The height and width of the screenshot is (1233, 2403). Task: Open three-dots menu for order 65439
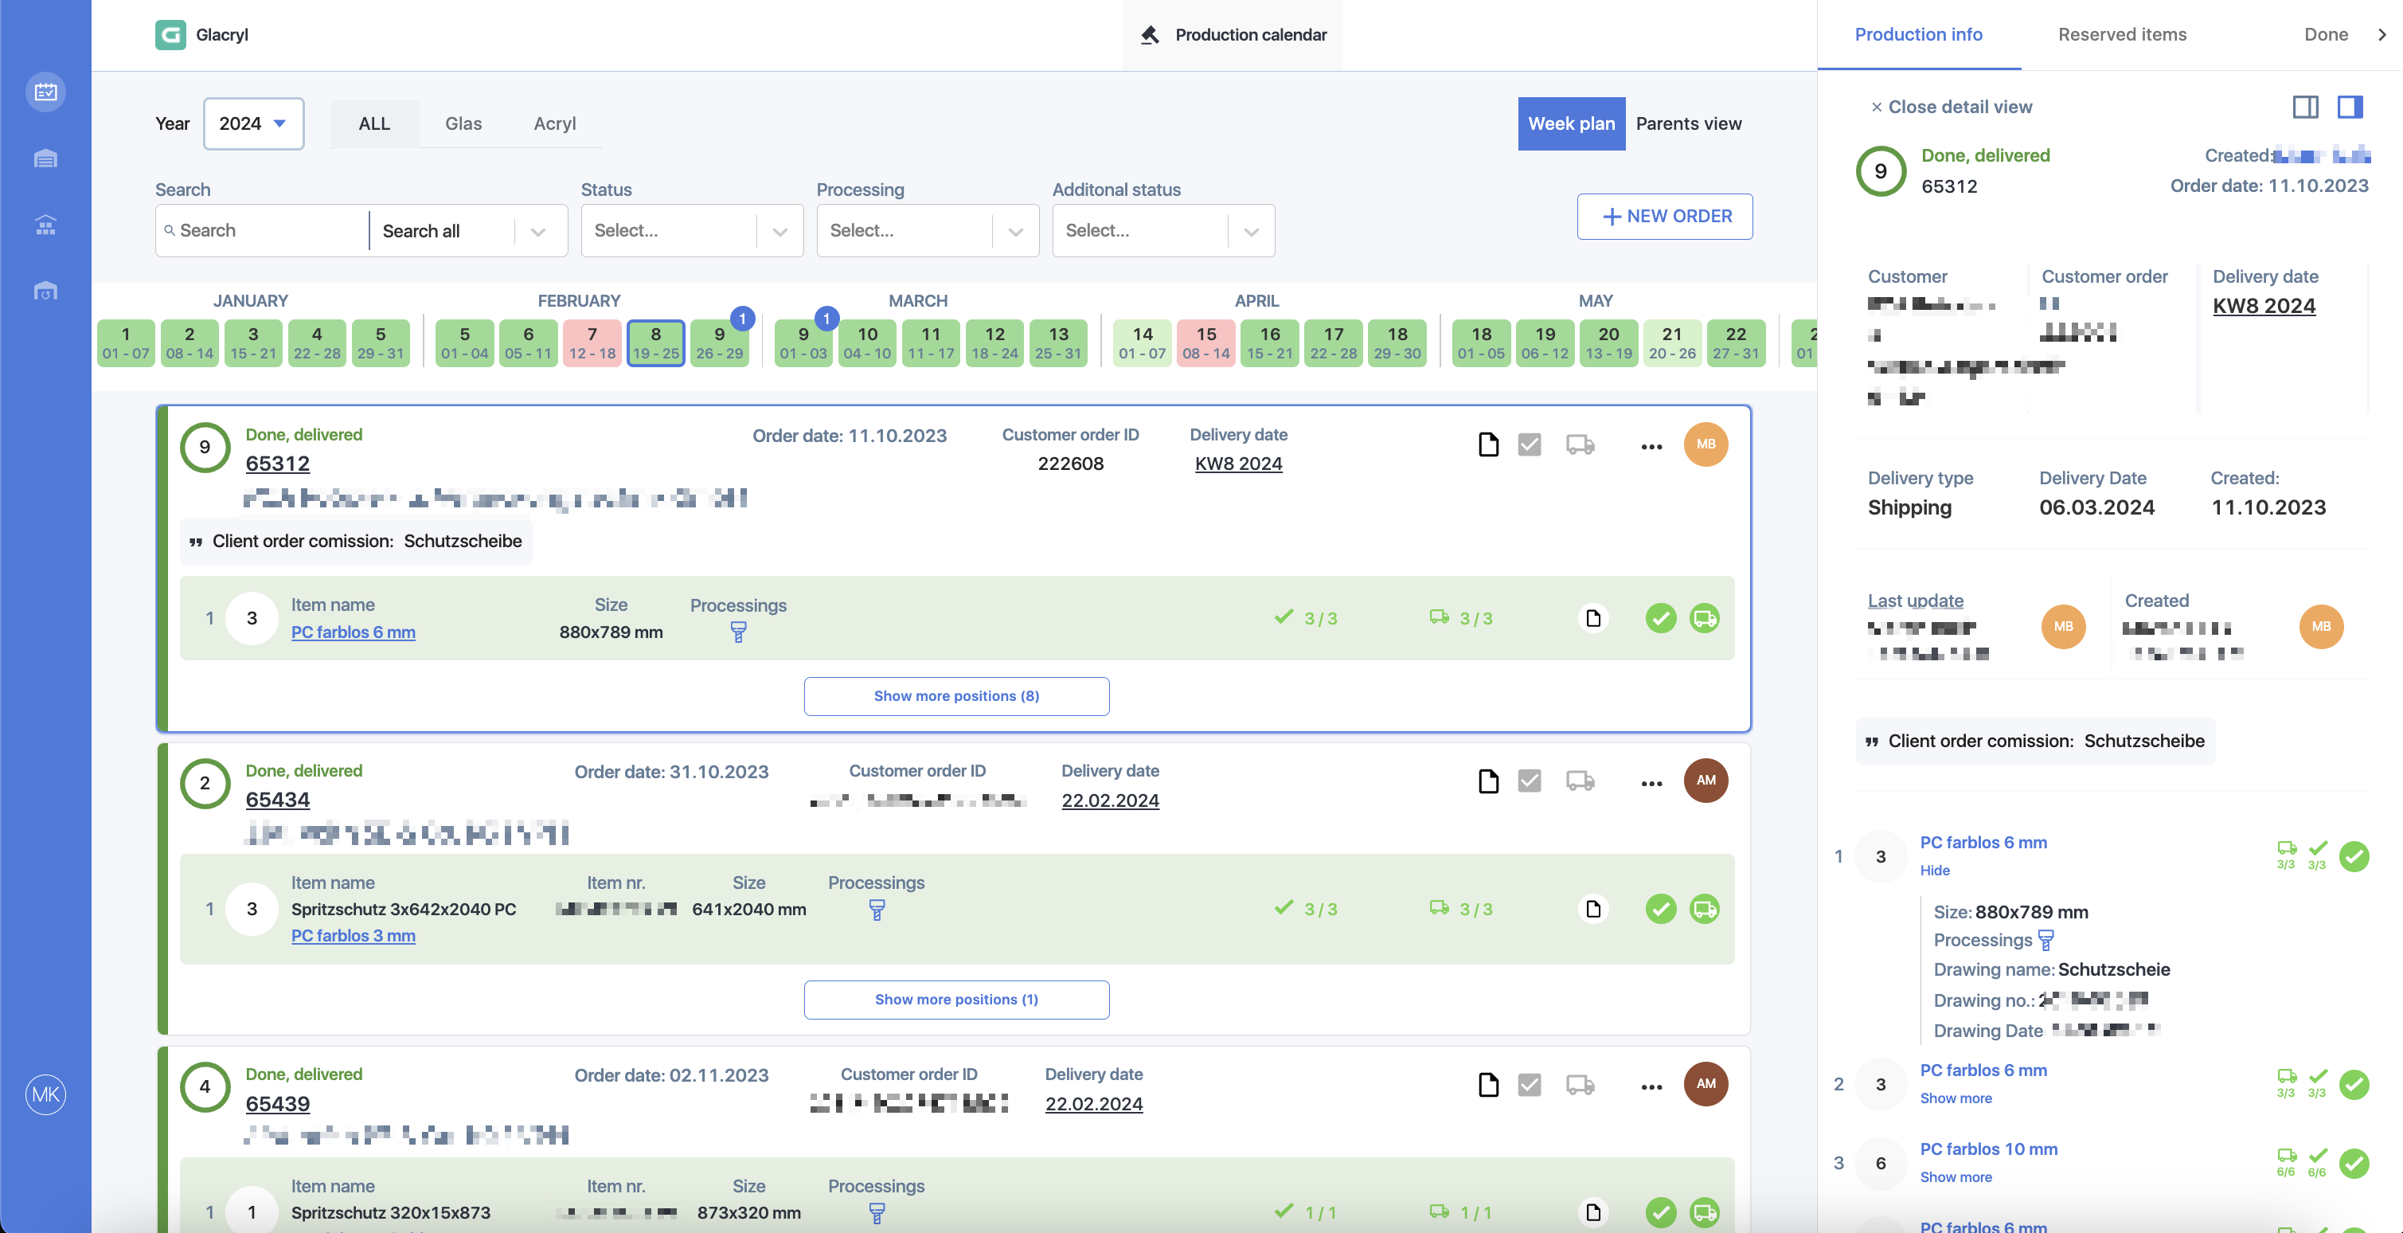click(x=1651, y=1086)
